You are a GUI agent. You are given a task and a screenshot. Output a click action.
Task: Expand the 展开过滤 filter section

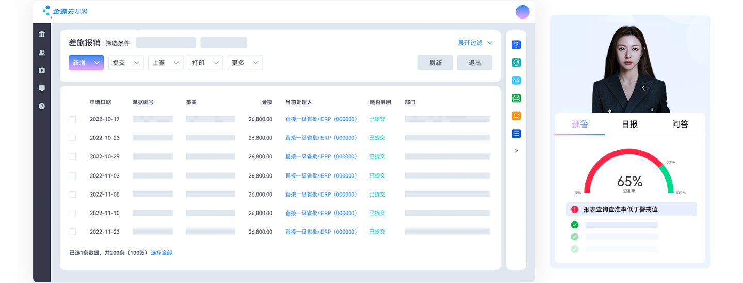tap(475, 43)
